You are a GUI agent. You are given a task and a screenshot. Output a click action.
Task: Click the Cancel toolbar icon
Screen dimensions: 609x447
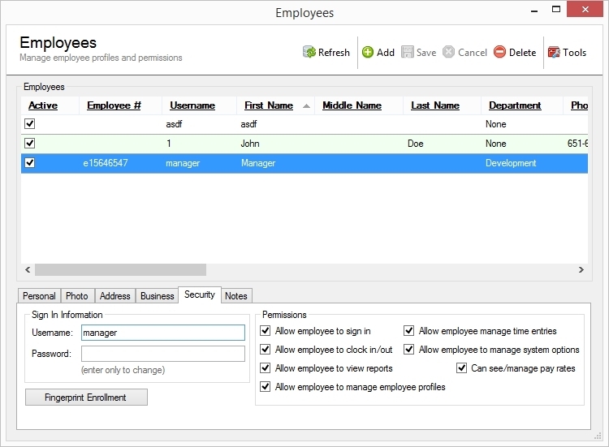448,53
